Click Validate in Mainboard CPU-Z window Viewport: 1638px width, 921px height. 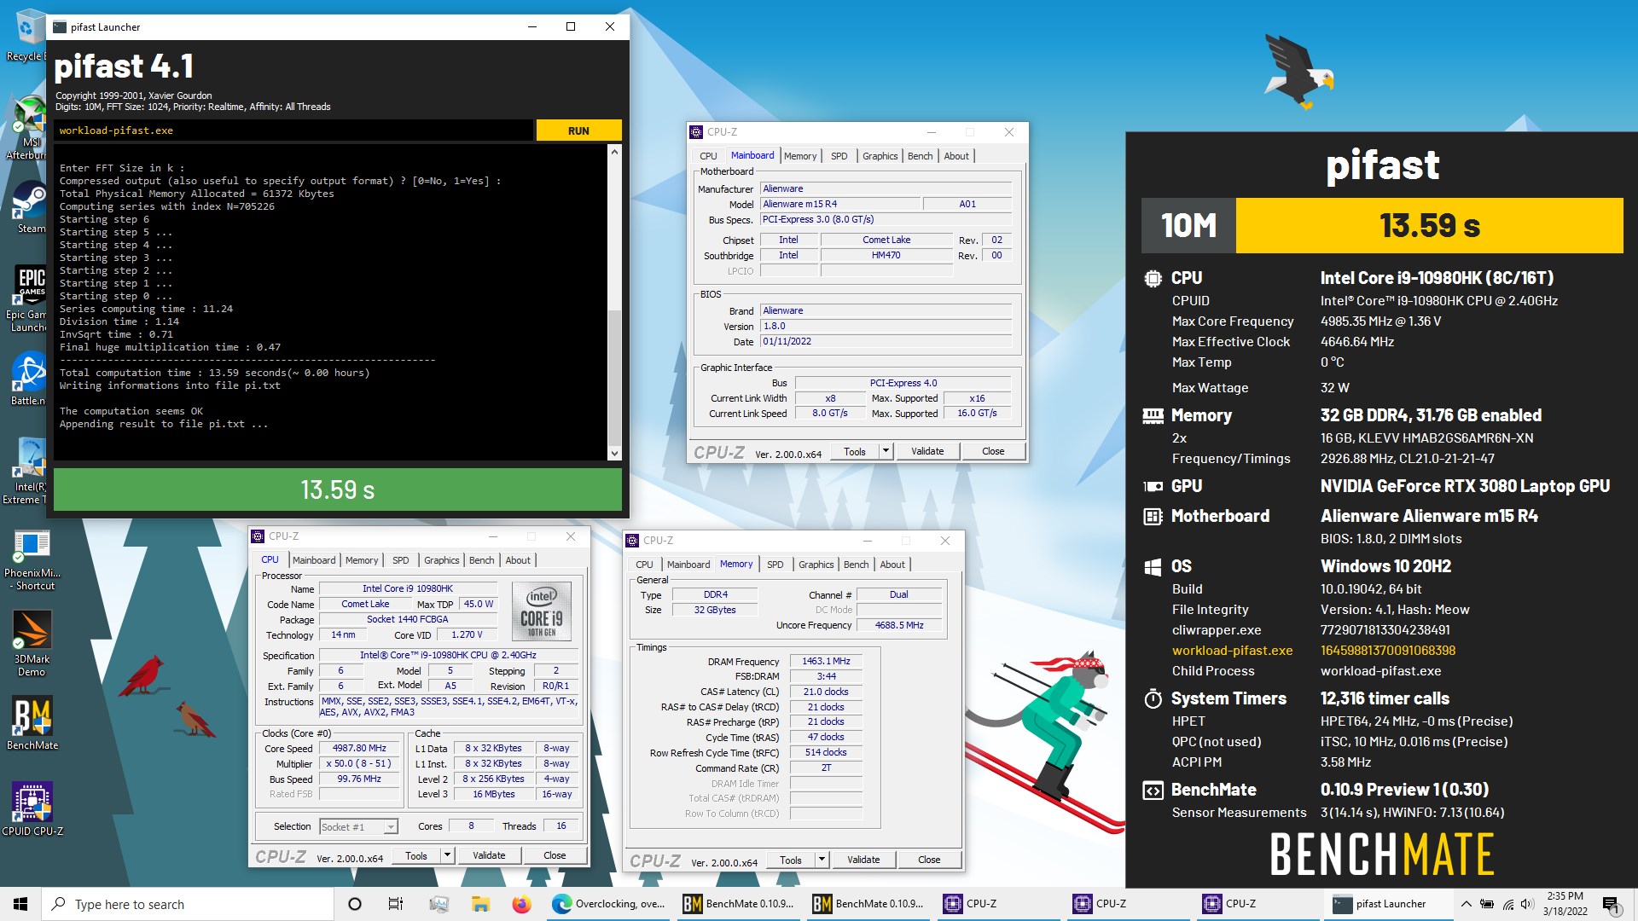[x=927, y=452]
